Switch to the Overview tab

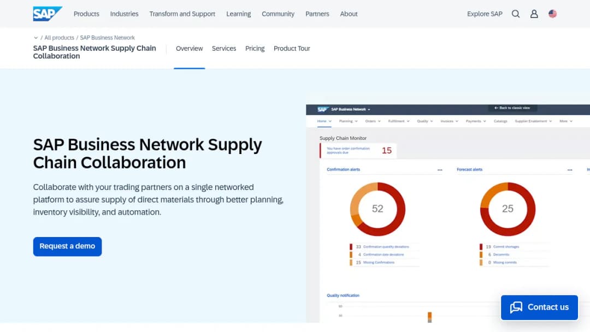coord(189,49)
